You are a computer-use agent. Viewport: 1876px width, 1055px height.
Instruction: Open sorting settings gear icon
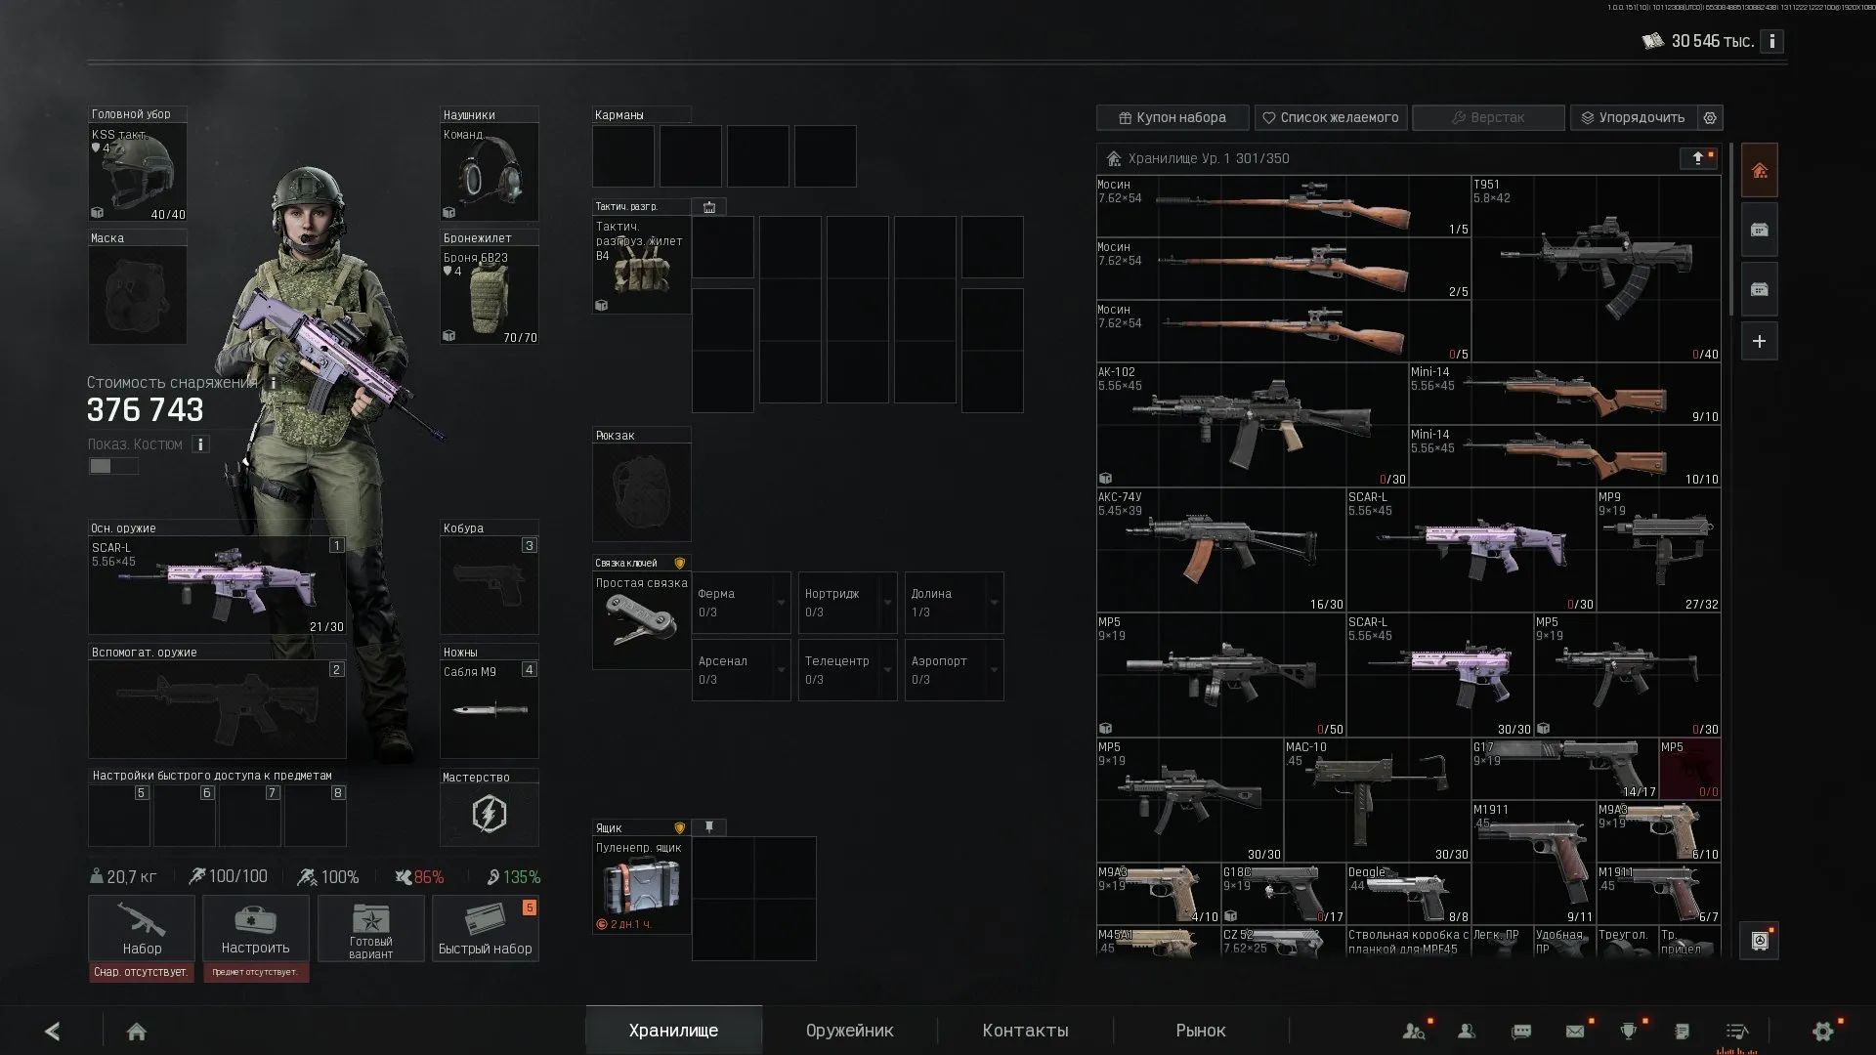pos(1710,118)
